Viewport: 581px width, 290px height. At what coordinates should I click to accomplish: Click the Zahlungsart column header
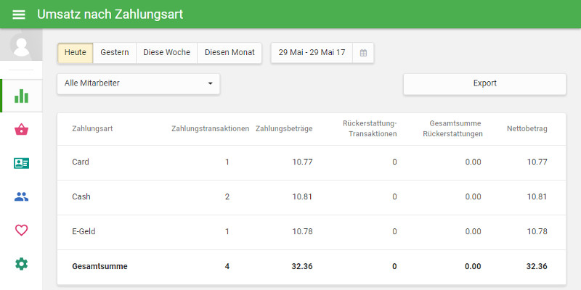click(x=92, y=128)
